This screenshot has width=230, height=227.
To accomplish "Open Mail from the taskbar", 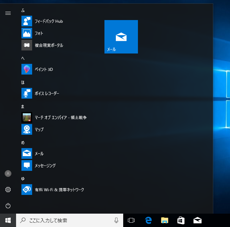I will [198, 220].
